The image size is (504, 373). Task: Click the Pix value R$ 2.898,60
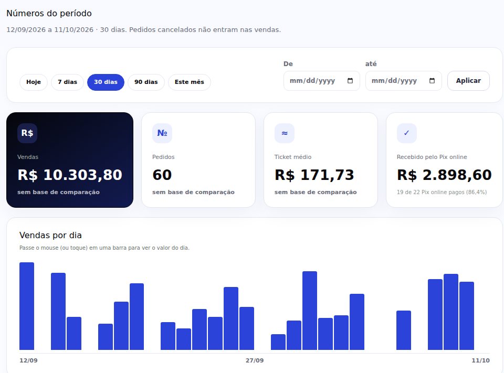[444, 175]
